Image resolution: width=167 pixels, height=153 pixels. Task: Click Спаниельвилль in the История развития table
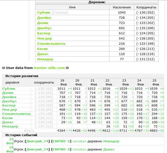coord(16,114)
